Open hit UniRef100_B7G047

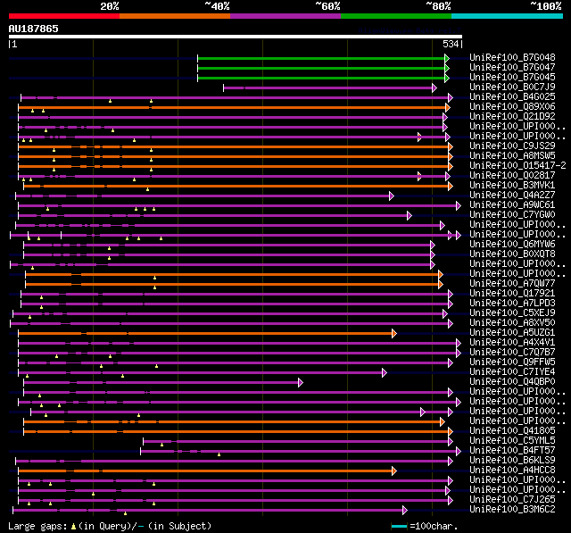512,67
